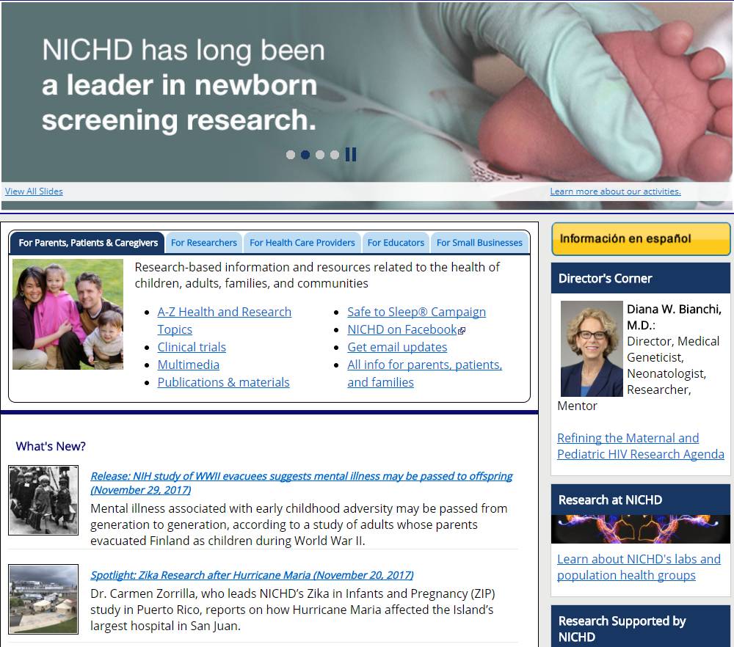The image size is (734, 647).
Task: Click Learn more about our activities link
Action: pyautogui.click(x=615, y=191)
